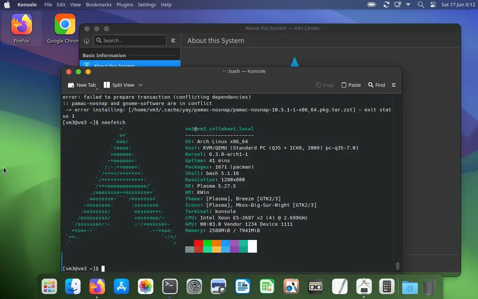
Task: Open the File menu
Action: pos(48,4)
